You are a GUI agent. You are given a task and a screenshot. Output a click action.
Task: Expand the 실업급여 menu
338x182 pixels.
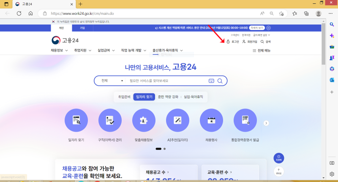(106, 50)
